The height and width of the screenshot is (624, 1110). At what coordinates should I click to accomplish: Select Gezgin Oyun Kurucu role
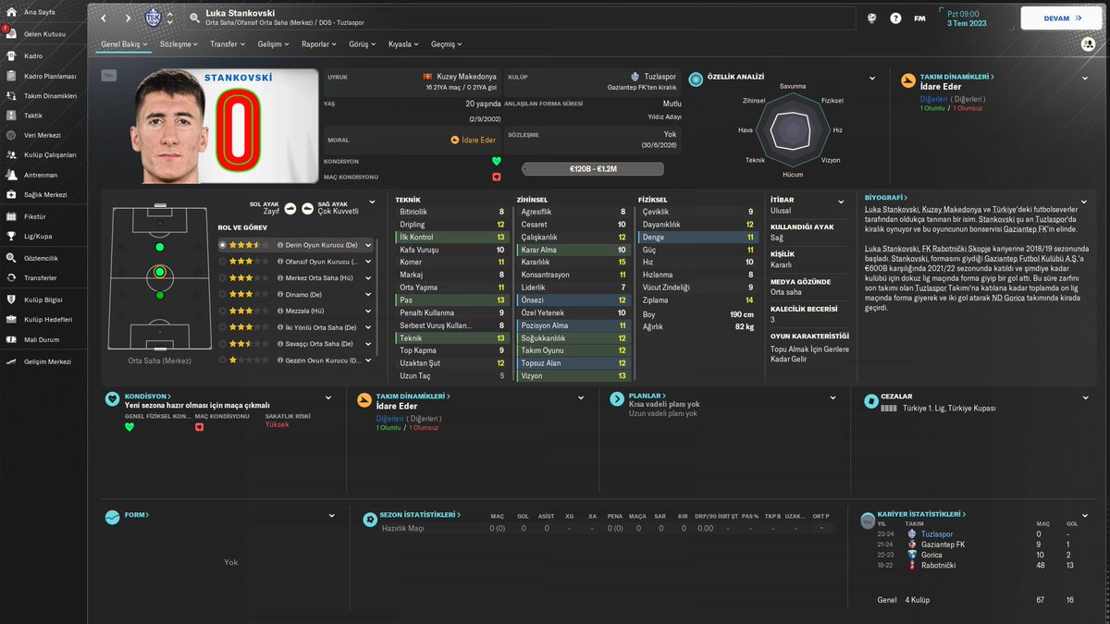[296, 360]
